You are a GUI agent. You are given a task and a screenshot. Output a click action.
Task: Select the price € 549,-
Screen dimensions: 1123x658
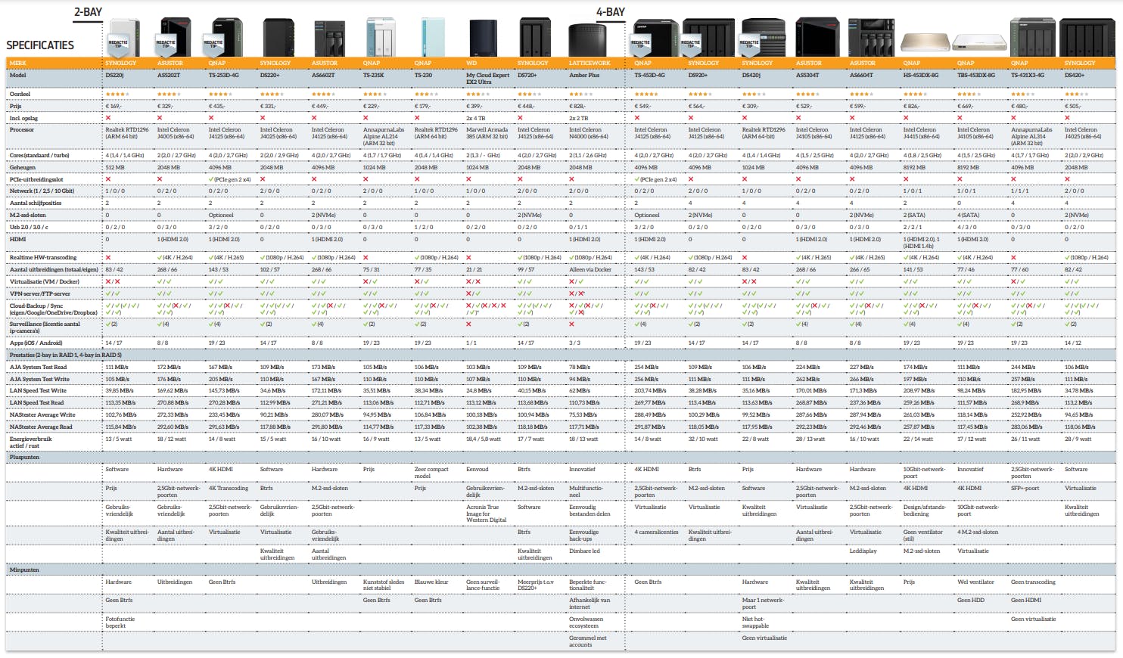[x=642, y=106]
